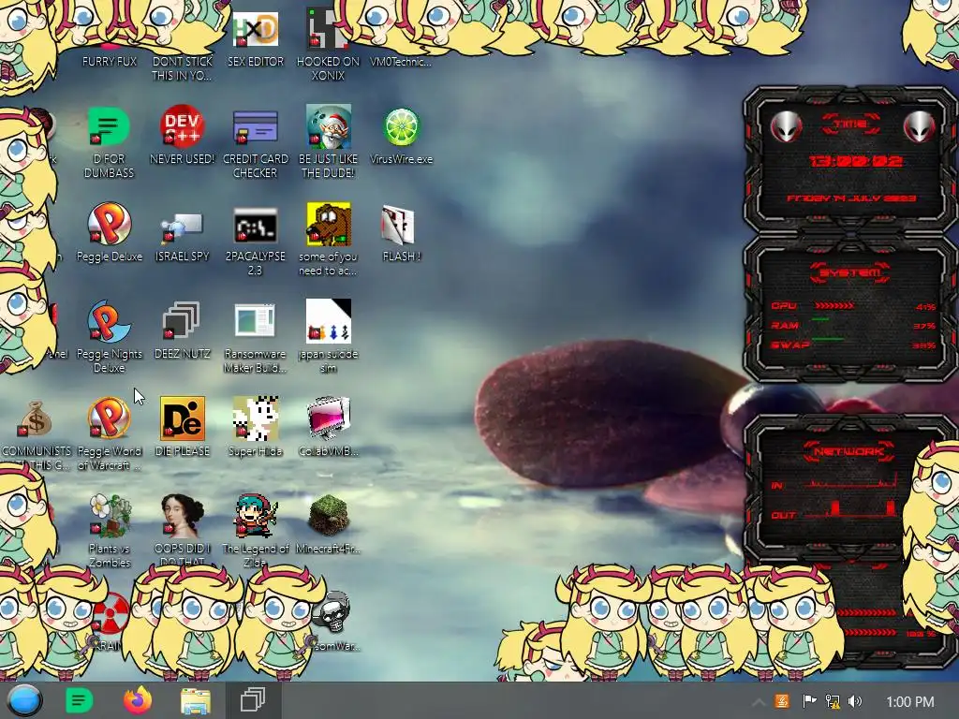
Task: Open the Minecraft4Fr... grass block icon
Action: [x=329, y=515]
